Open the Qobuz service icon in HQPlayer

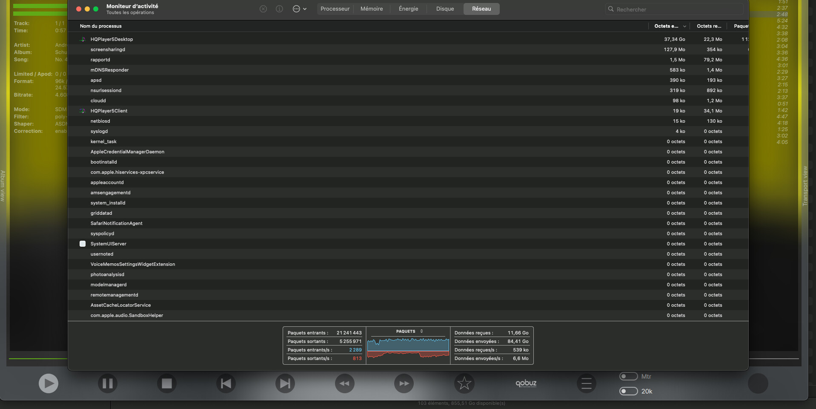(x=526, y=383)
